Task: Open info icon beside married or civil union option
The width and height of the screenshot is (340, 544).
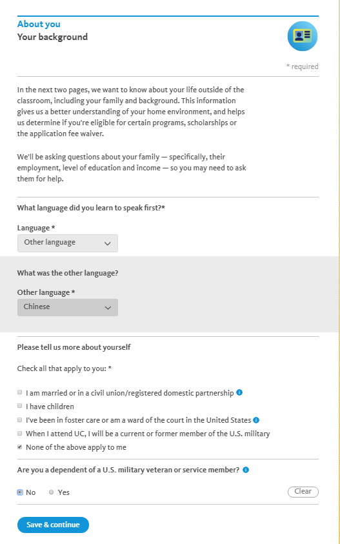Action: coord(239,392)
